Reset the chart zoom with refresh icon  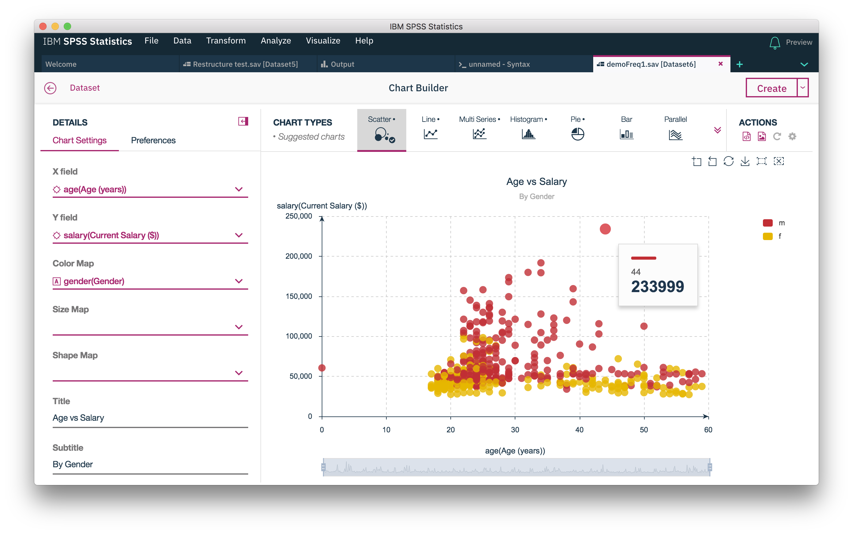pyautogui.click(x=729, y=161)
